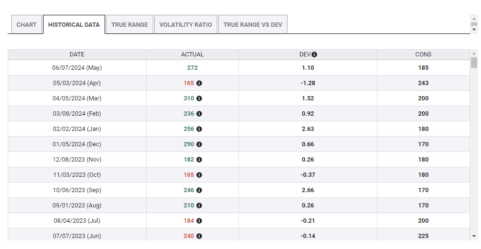
Task: Select the Historical Data tab
Action: pyautogui.click(x=74, y=24)
